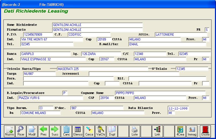
Task: Open the Elenco list view icon
Action: click(x=78, y=131)
